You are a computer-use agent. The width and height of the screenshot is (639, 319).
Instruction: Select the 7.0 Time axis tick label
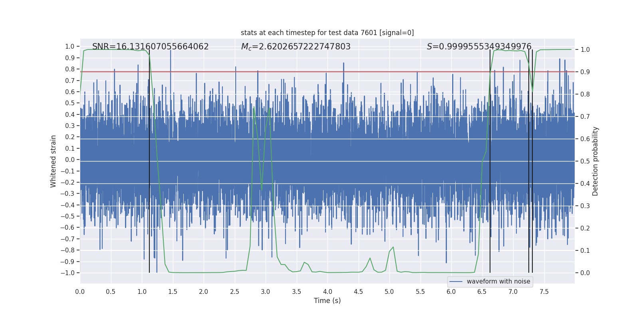513,292
